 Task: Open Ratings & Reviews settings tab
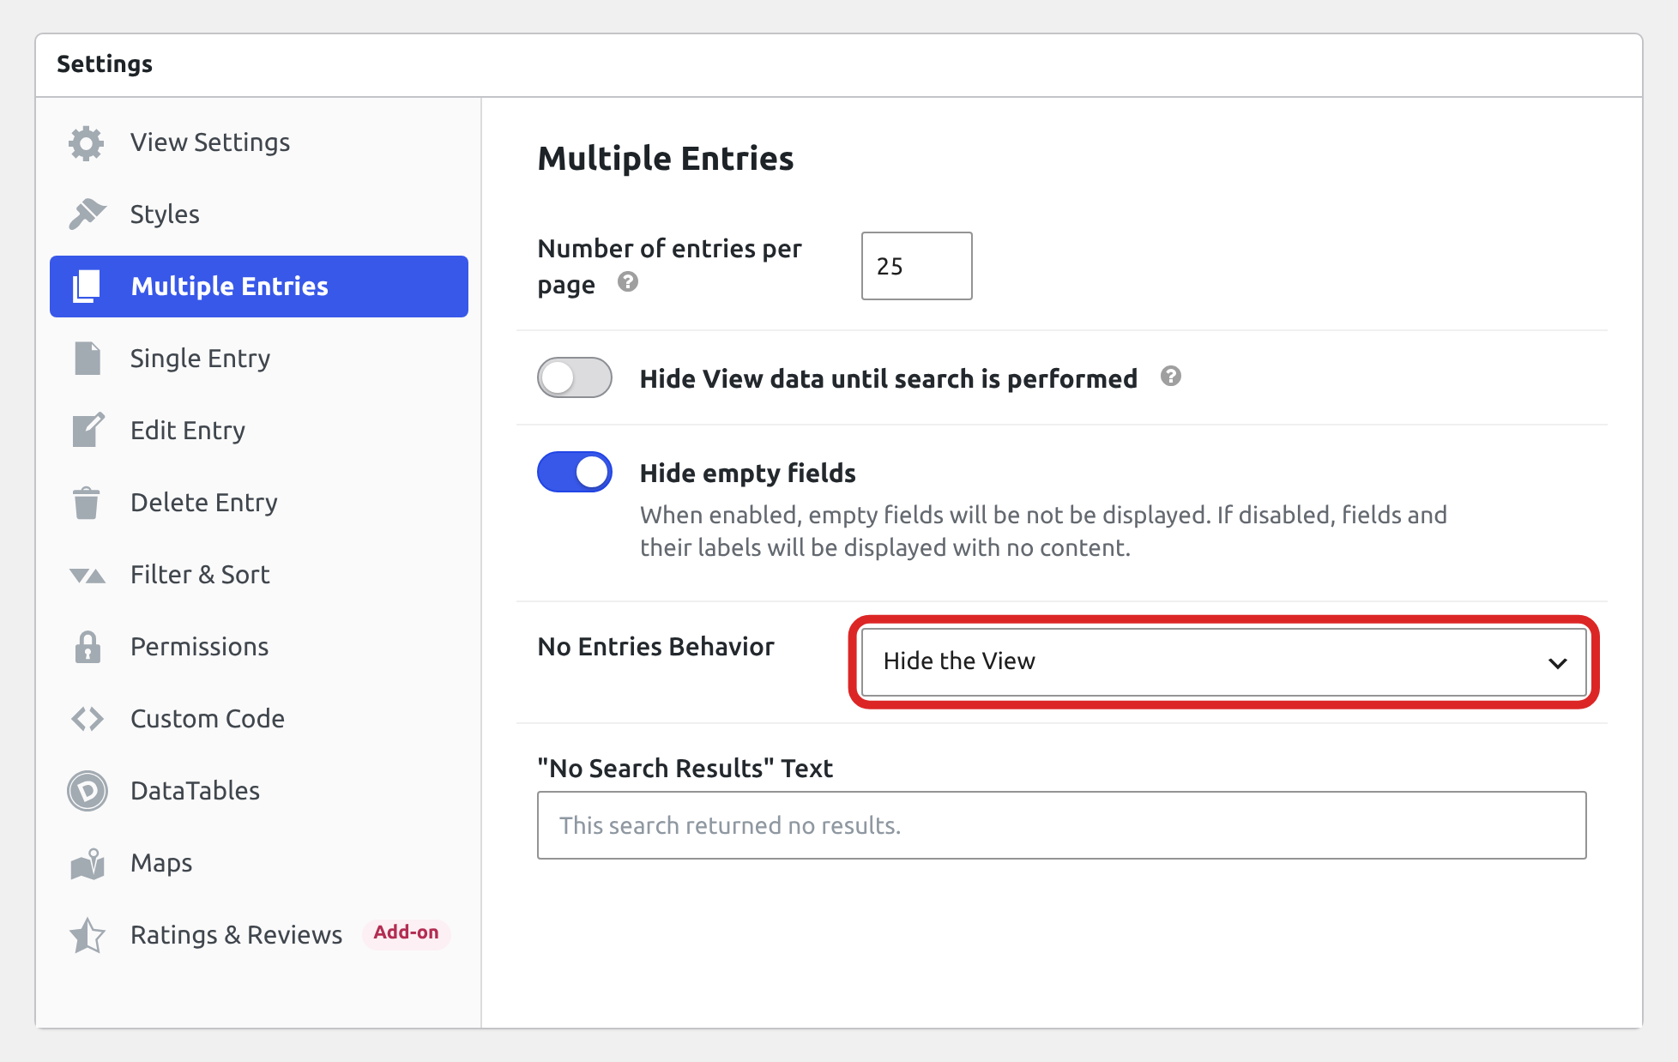tap(259, 935)
